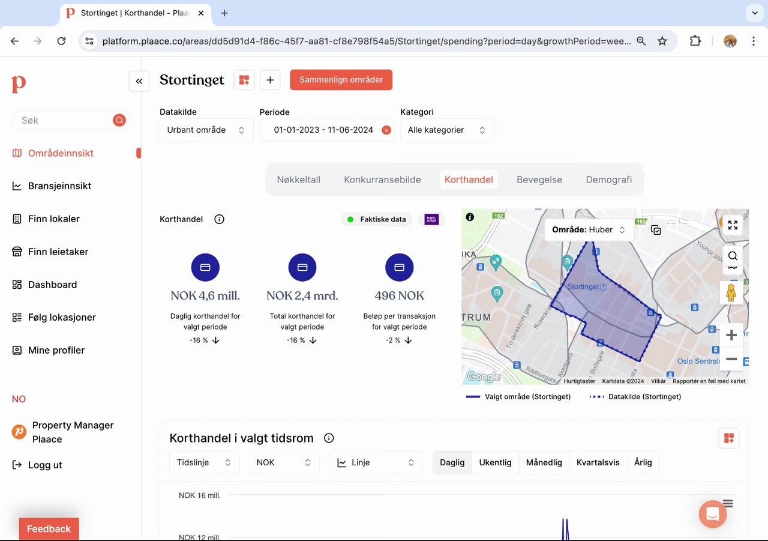The width and height of the screenshot is (768, 541).
Task: Click the red grid icon in the chart card
Action: tap(729, 438)
